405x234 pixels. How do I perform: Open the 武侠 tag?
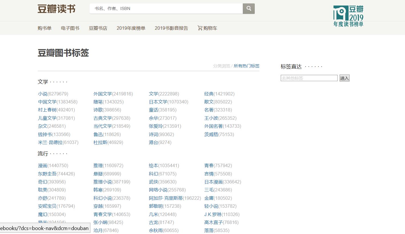click(153, 182)
